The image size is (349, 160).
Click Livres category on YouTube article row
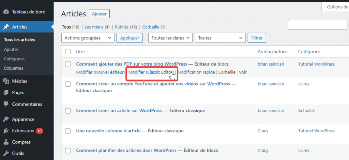coord(304,84)
